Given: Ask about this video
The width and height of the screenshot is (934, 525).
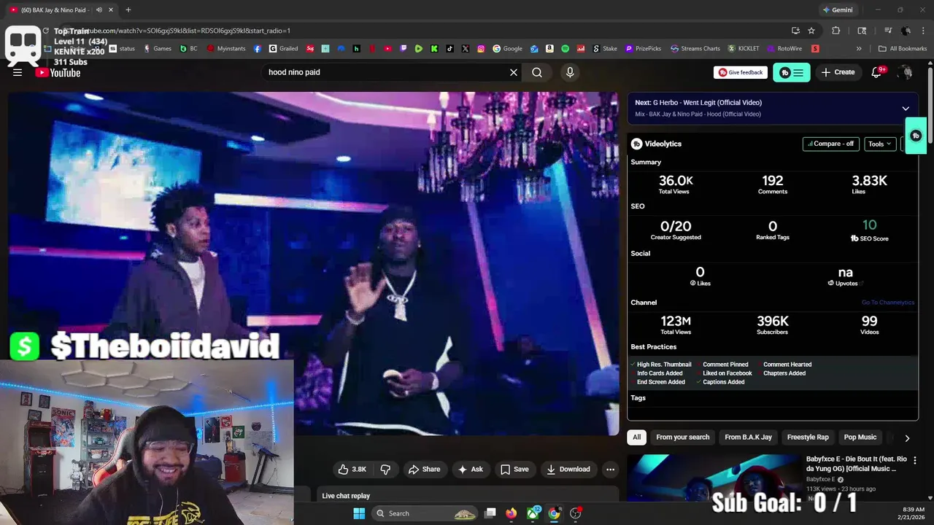Looking at the screenshot, I should [x=471, y=469].
